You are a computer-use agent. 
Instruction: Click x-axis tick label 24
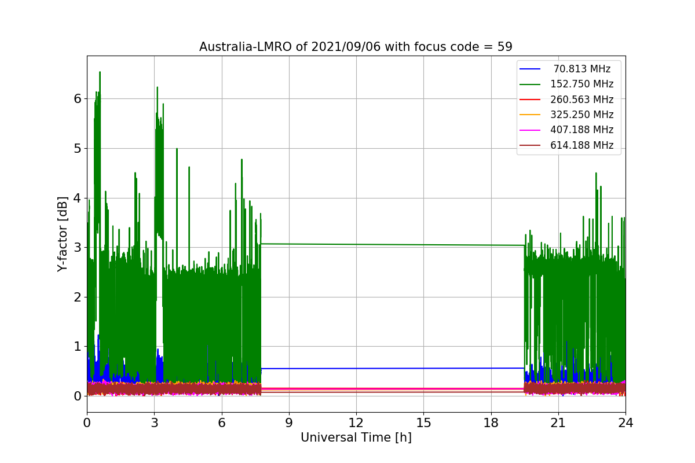(625, 422)
